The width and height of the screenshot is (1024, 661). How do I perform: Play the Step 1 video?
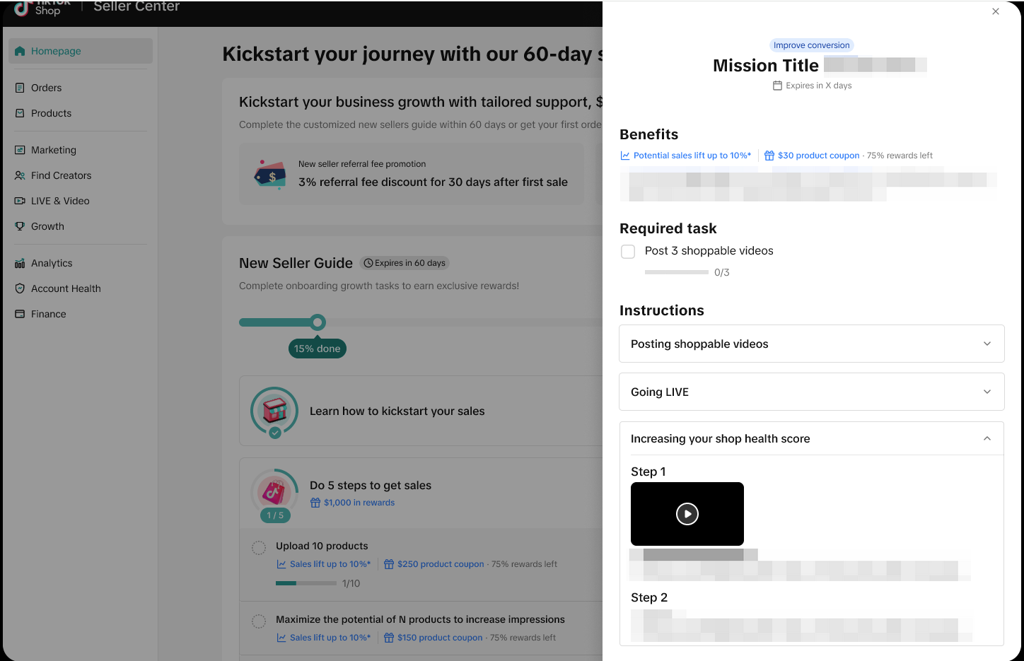tap(687, 514)
